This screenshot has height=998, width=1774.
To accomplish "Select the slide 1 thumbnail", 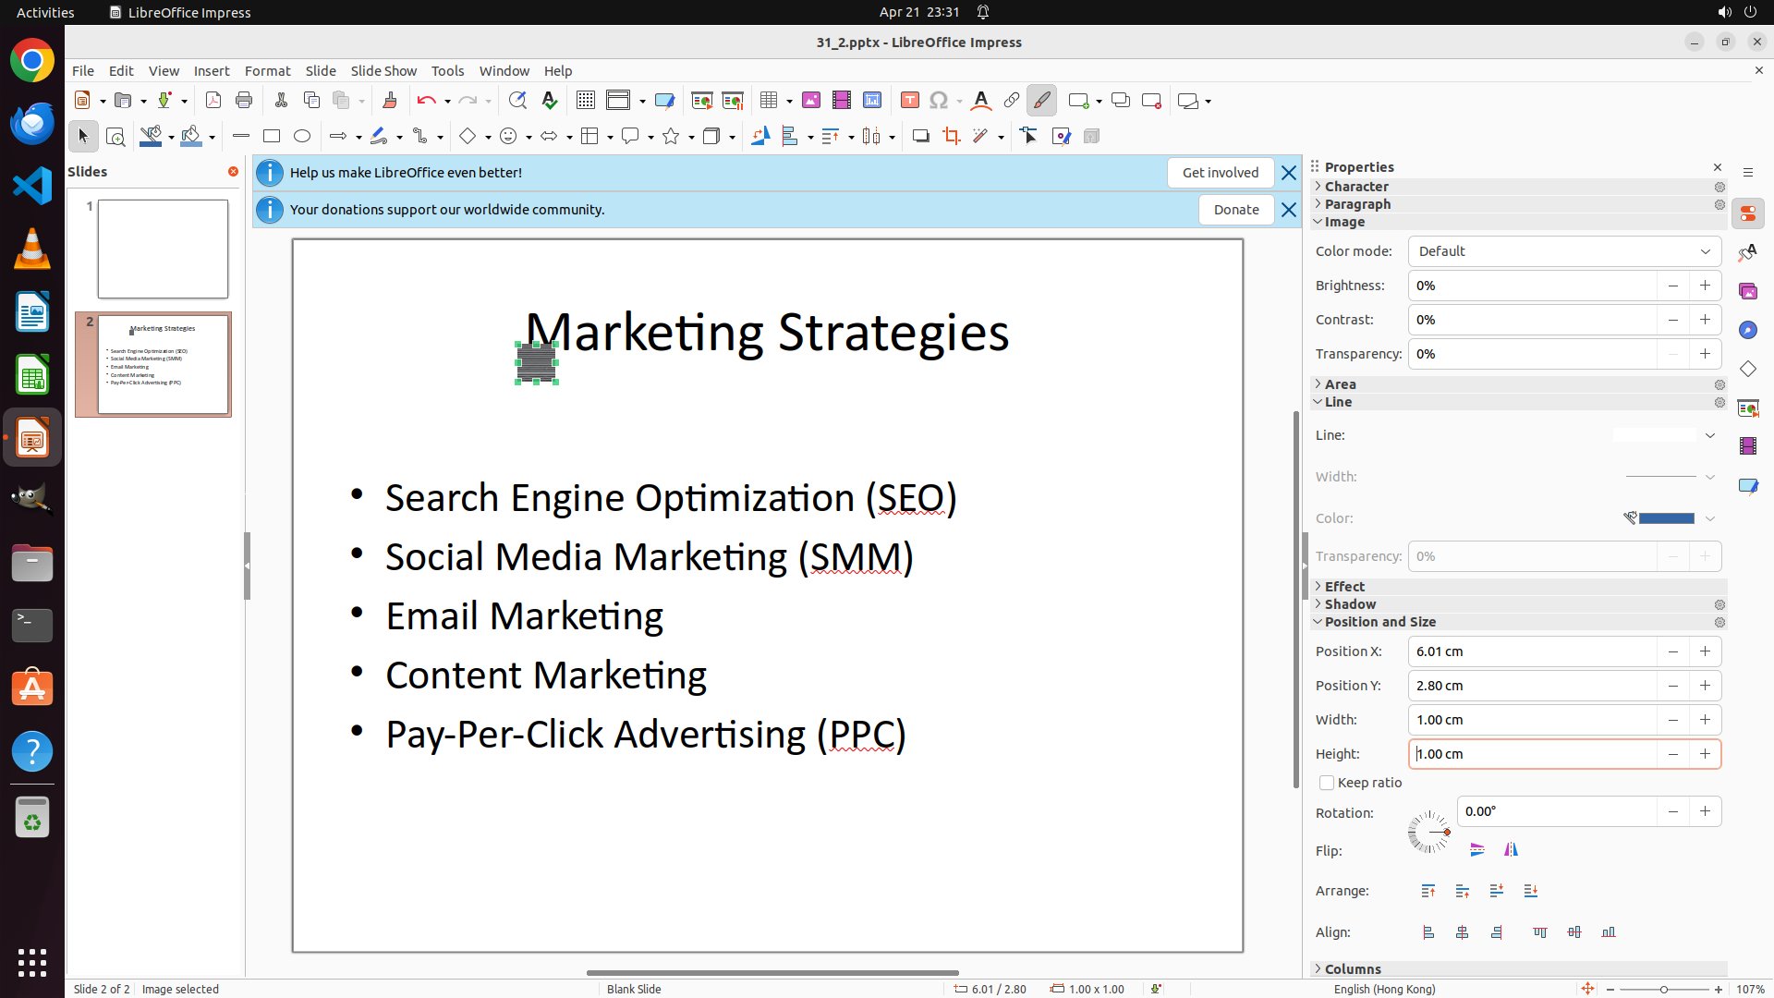I will 163,249.
